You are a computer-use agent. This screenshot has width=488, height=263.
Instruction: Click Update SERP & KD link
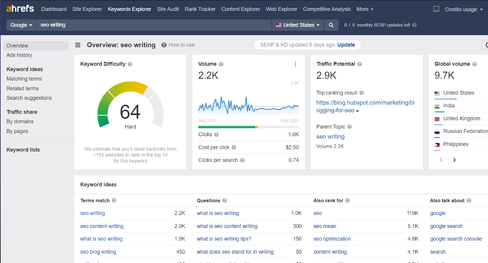[x=346, y=45]
